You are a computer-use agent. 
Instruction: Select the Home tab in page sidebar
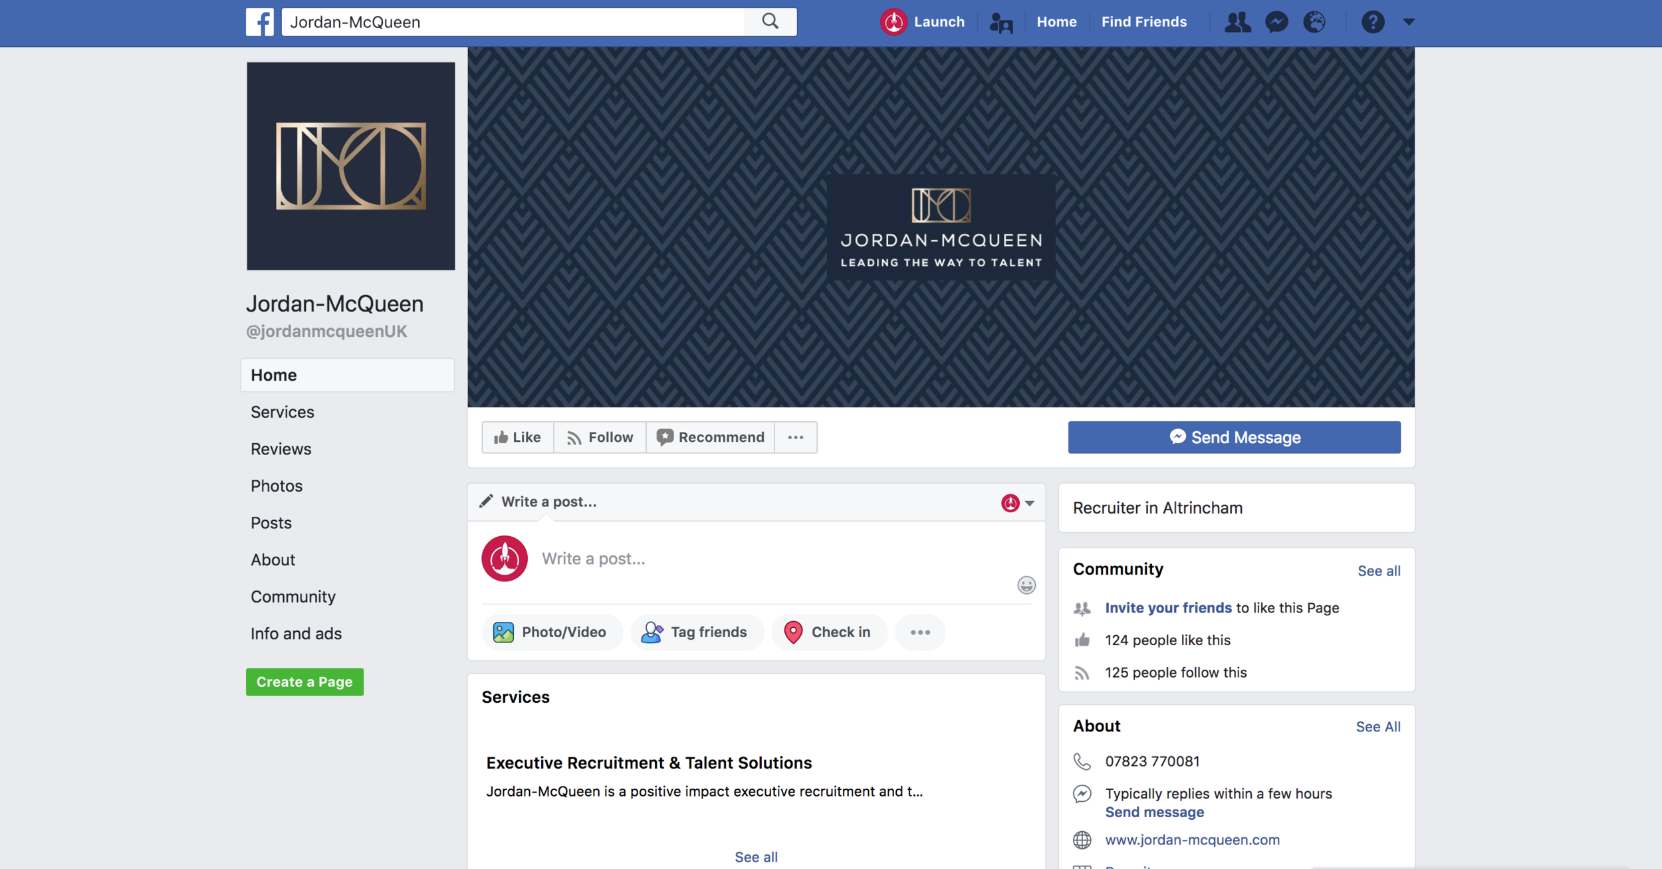coord(348,375)
